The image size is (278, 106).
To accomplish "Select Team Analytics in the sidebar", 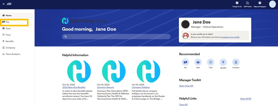I will tap(13, 54).
